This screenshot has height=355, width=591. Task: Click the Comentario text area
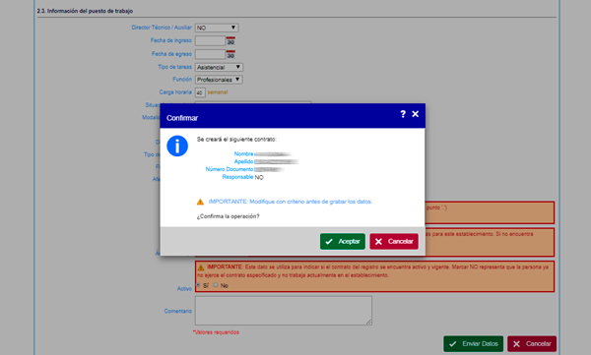coord(284,311)
